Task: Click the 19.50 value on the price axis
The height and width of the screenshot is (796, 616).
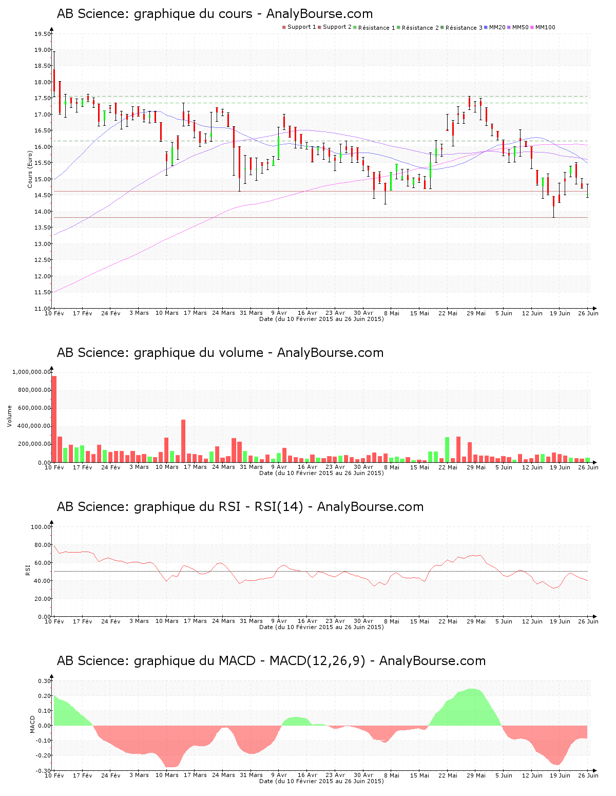Action: (43, 34)
